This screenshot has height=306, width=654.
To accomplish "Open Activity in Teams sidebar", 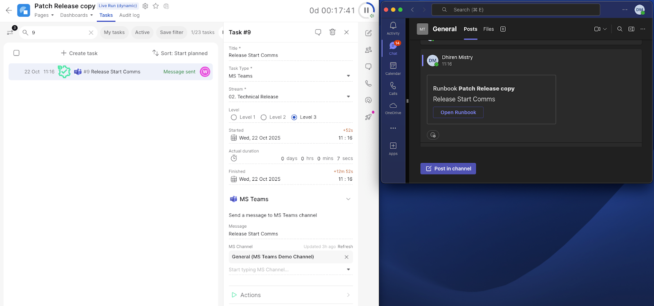I will (x=393, y=28).
